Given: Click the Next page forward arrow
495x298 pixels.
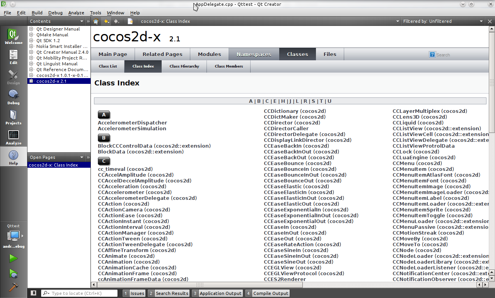Looking at the screenshot, I should 116,21.
